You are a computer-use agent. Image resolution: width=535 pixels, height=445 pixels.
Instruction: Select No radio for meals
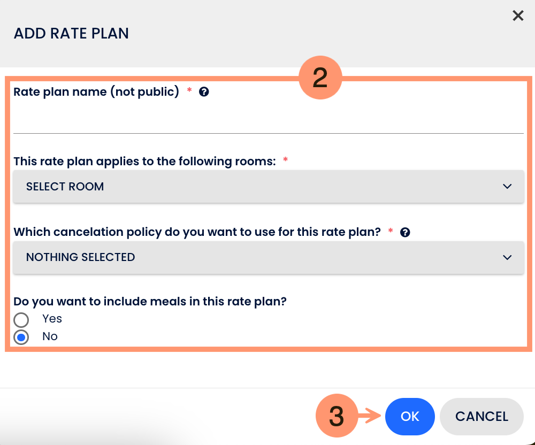click(21, 337)
